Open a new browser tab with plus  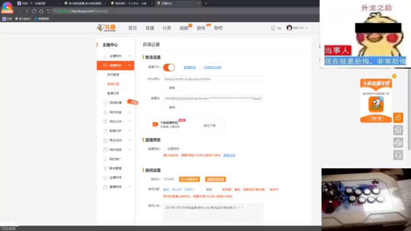tap(206, 4)
